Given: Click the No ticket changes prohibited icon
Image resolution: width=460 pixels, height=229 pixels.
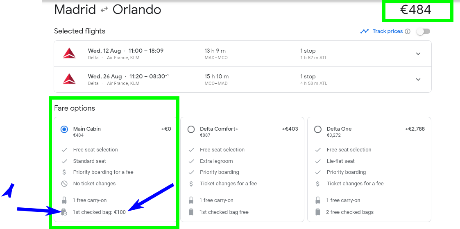Looking at the screenshot, I should click(x=64, y=184).
